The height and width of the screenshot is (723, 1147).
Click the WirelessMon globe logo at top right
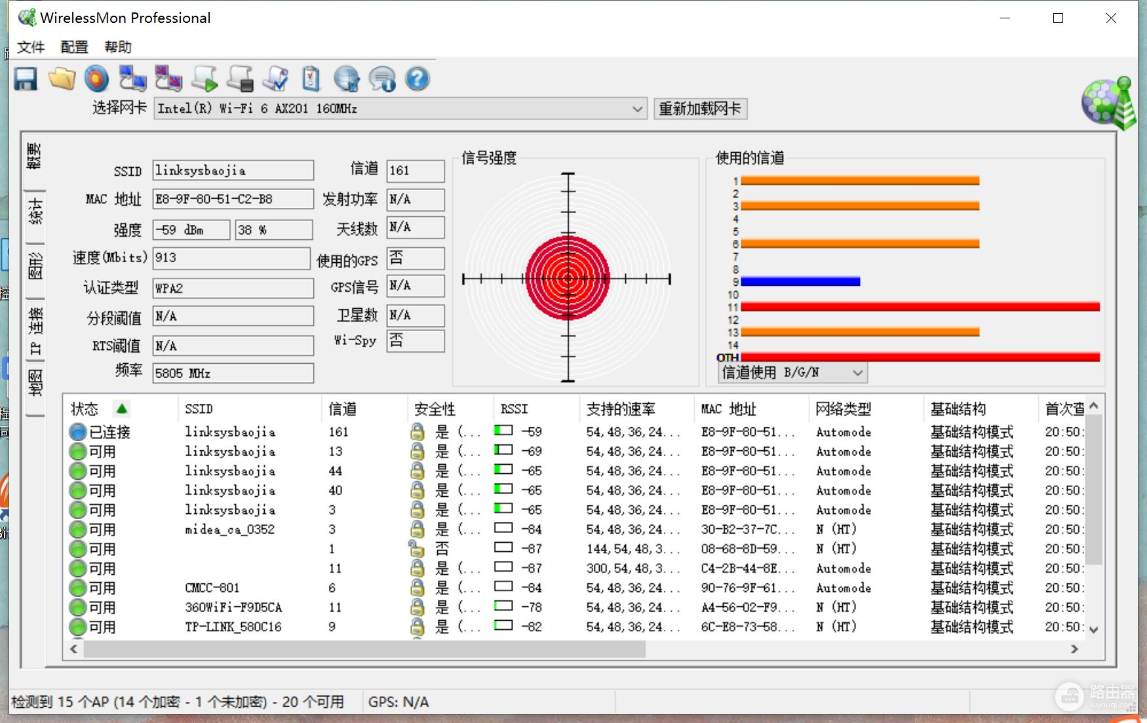1109,102
